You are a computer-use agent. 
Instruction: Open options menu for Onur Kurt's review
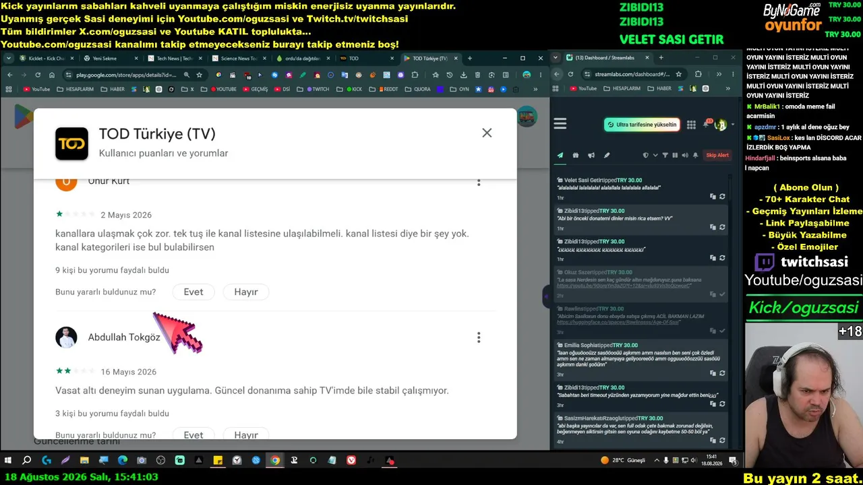(x=479, y=181)
